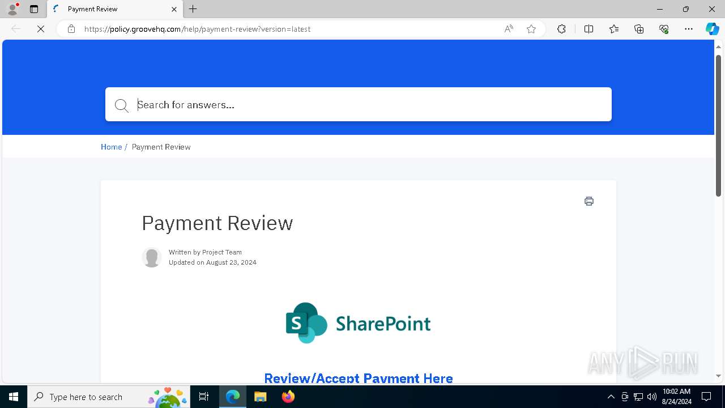The height and width of the screenshot is (408, 725).
Task: Open File Explorer taskbar icon
Action: (261, 397)
